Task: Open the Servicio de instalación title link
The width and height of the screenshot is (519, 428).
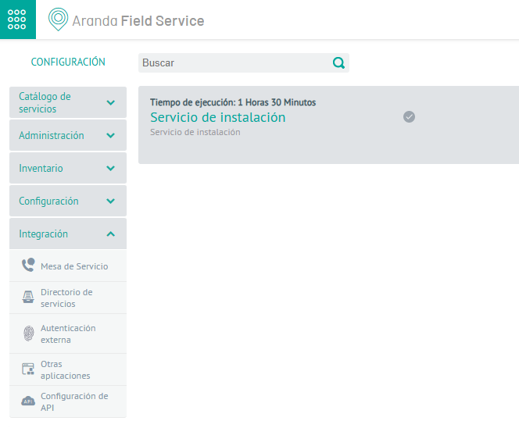Action: click(x=218, y=117)
